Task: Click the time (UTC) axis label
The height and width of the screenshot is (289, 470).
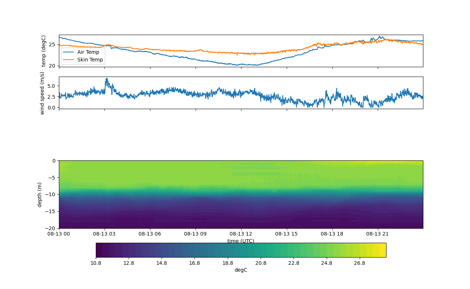Action: 241,241
